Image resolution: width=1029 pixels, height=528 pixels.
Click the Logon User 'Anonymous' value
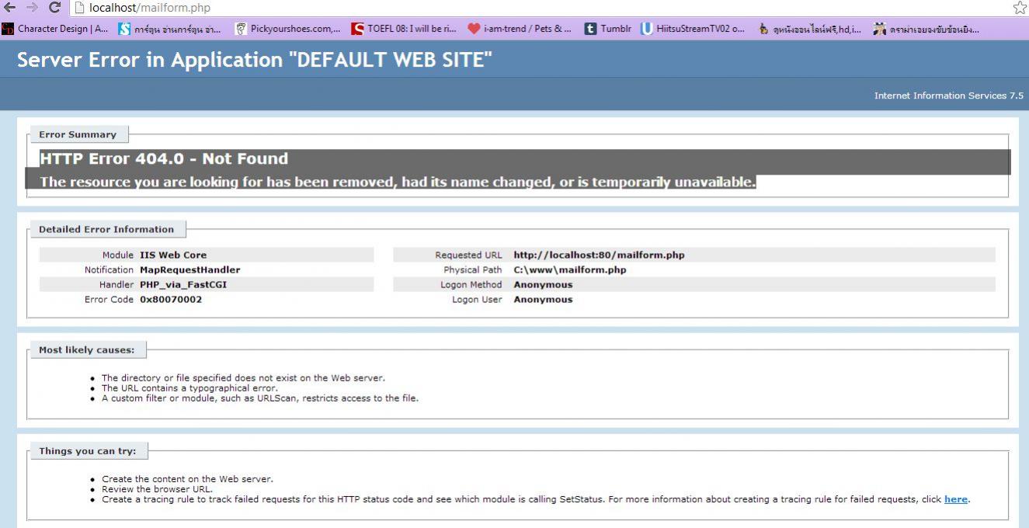coord(543,299)
